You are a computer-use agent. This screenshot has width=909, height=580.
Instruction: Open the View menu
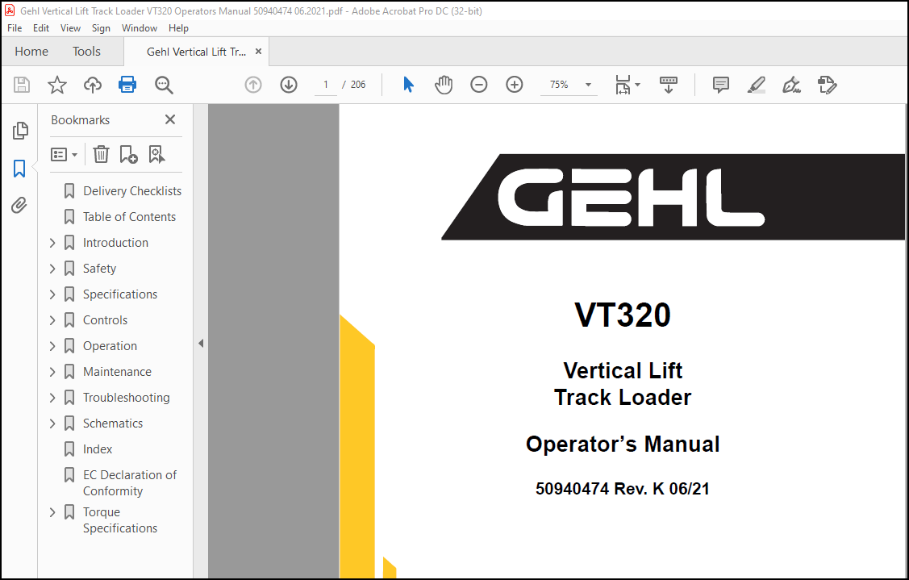point(70,28)
